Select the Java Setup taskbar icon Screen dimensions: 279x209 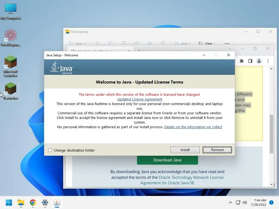(57, 202)
